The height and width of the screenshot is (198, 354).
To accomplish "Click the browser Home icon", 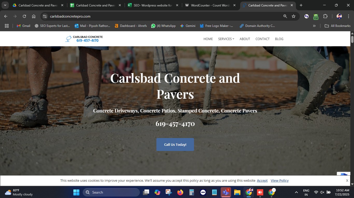I will (34, 16).
